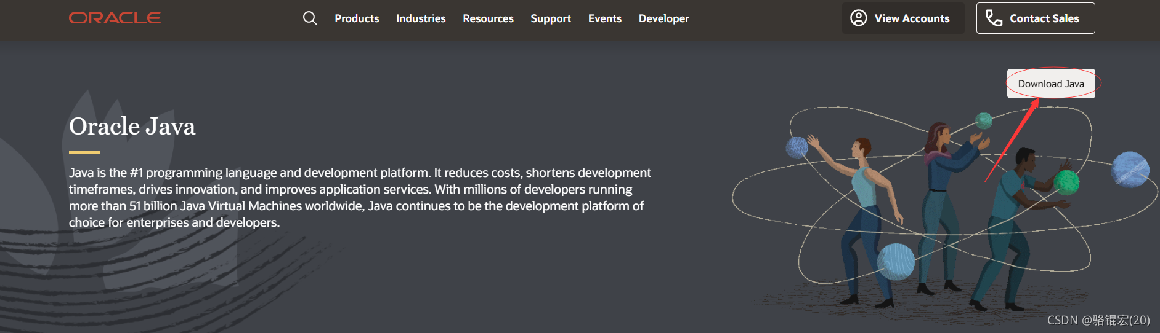The image size is (1160, 333).
Task: Go to the Events menu
Action: [605, 18]
